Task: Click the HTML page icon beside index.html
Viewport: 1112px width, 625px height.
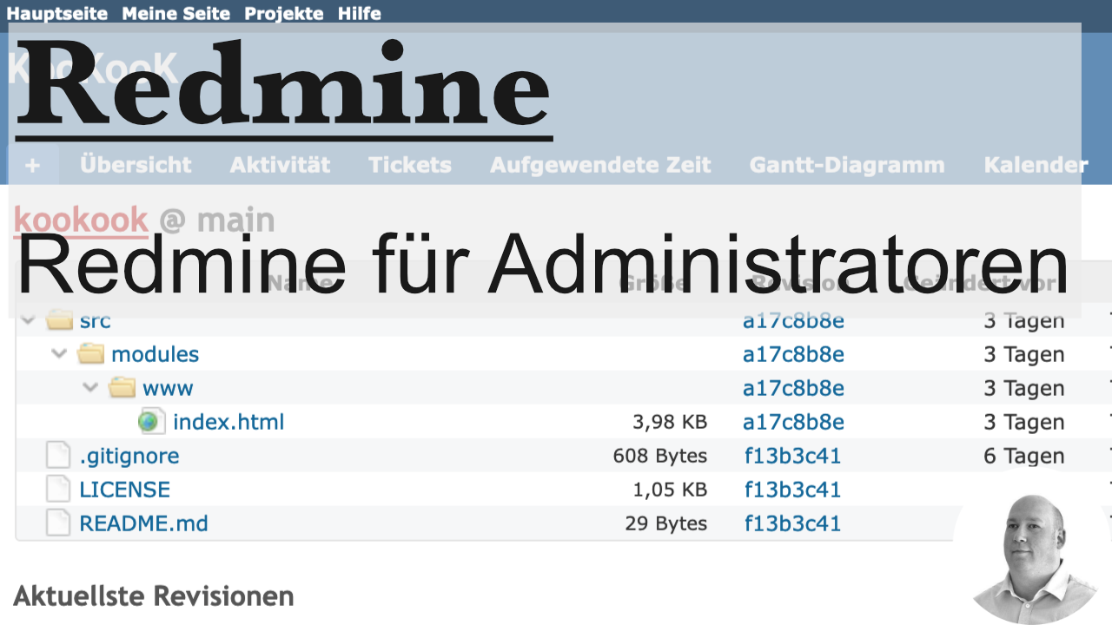Action: click(151, 421)
